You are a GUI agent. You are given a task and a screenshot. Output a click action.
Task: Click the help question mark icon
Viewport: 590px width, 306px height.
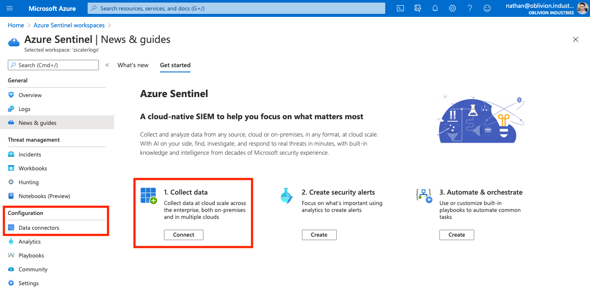(470, 8)
